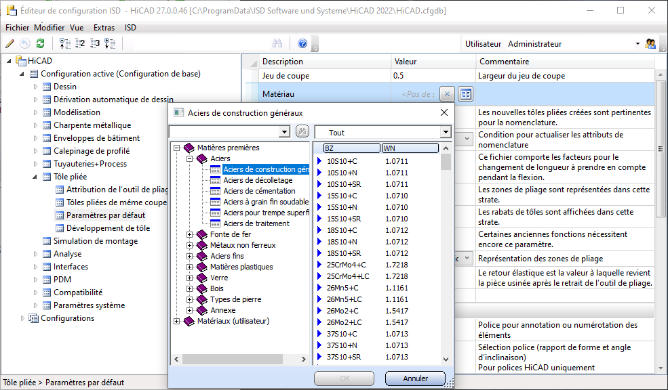Screen dimensions: 668x390
Task: Open the Vue menu
Action: click(x=77, y=28)
